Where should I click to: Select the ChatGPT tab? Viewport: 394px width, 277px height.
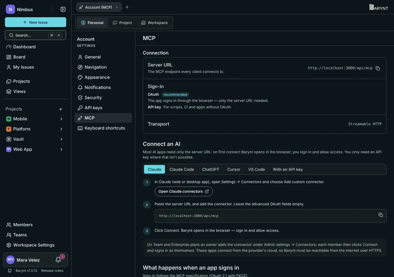pos(211,169)
